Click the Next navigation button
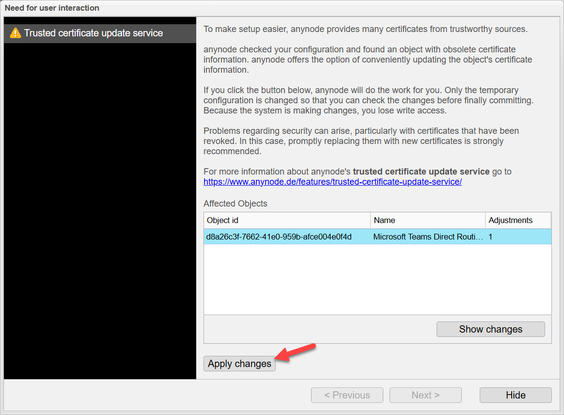 [x=425, y=395]
